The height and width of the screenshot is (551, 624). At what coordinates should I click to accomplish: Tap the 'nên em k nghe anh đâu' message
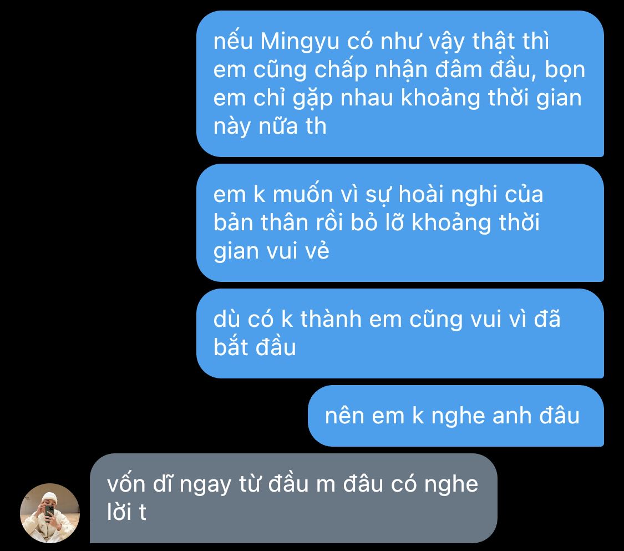pos(456,416)
